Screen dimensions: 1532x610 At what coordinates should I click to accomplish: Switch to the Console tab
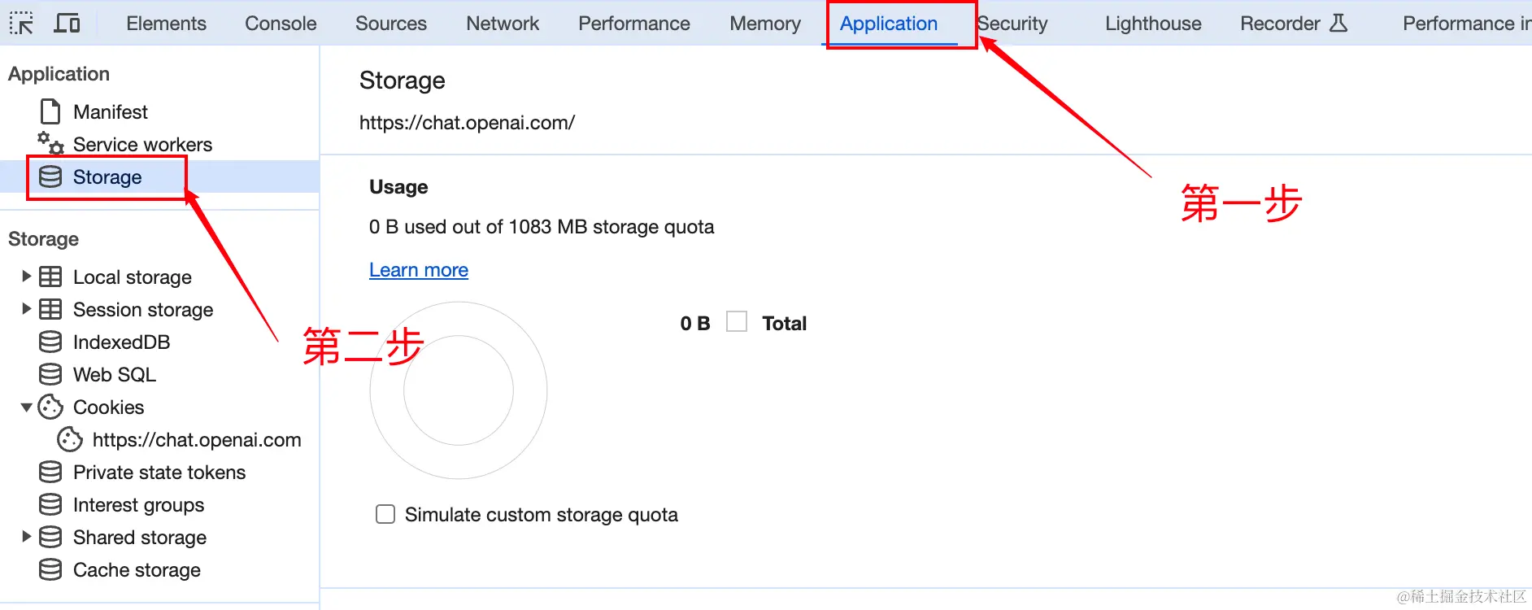(x=281, y=24)
